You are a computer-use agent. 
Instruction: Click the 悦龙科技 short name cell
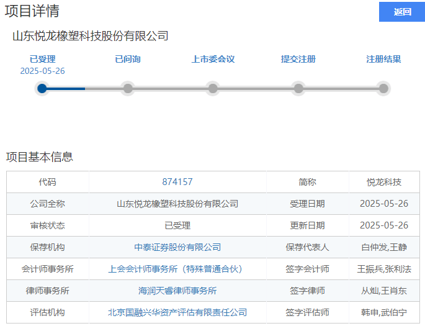[x=383, y=182]
